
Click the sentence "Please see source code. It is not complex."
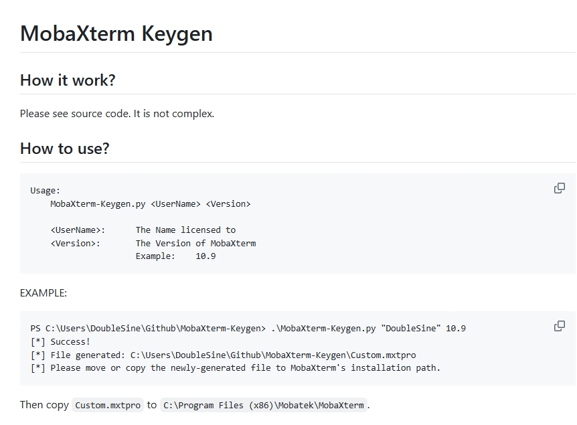(x=117, y=114)
